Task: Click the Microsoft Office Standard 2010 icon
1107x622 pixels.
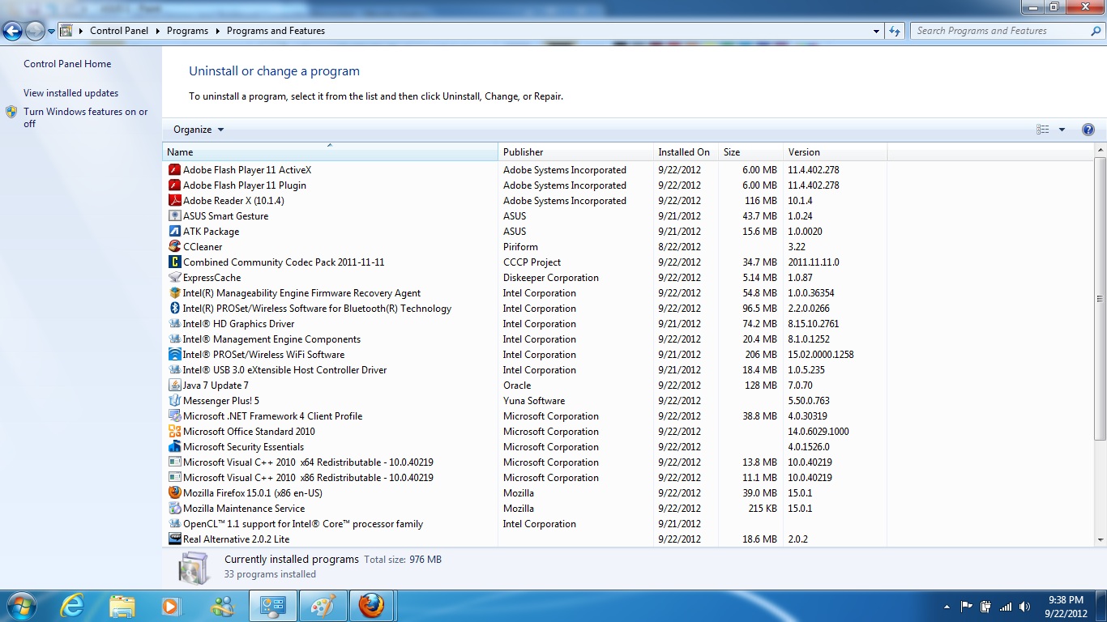Action: point(174,432)
